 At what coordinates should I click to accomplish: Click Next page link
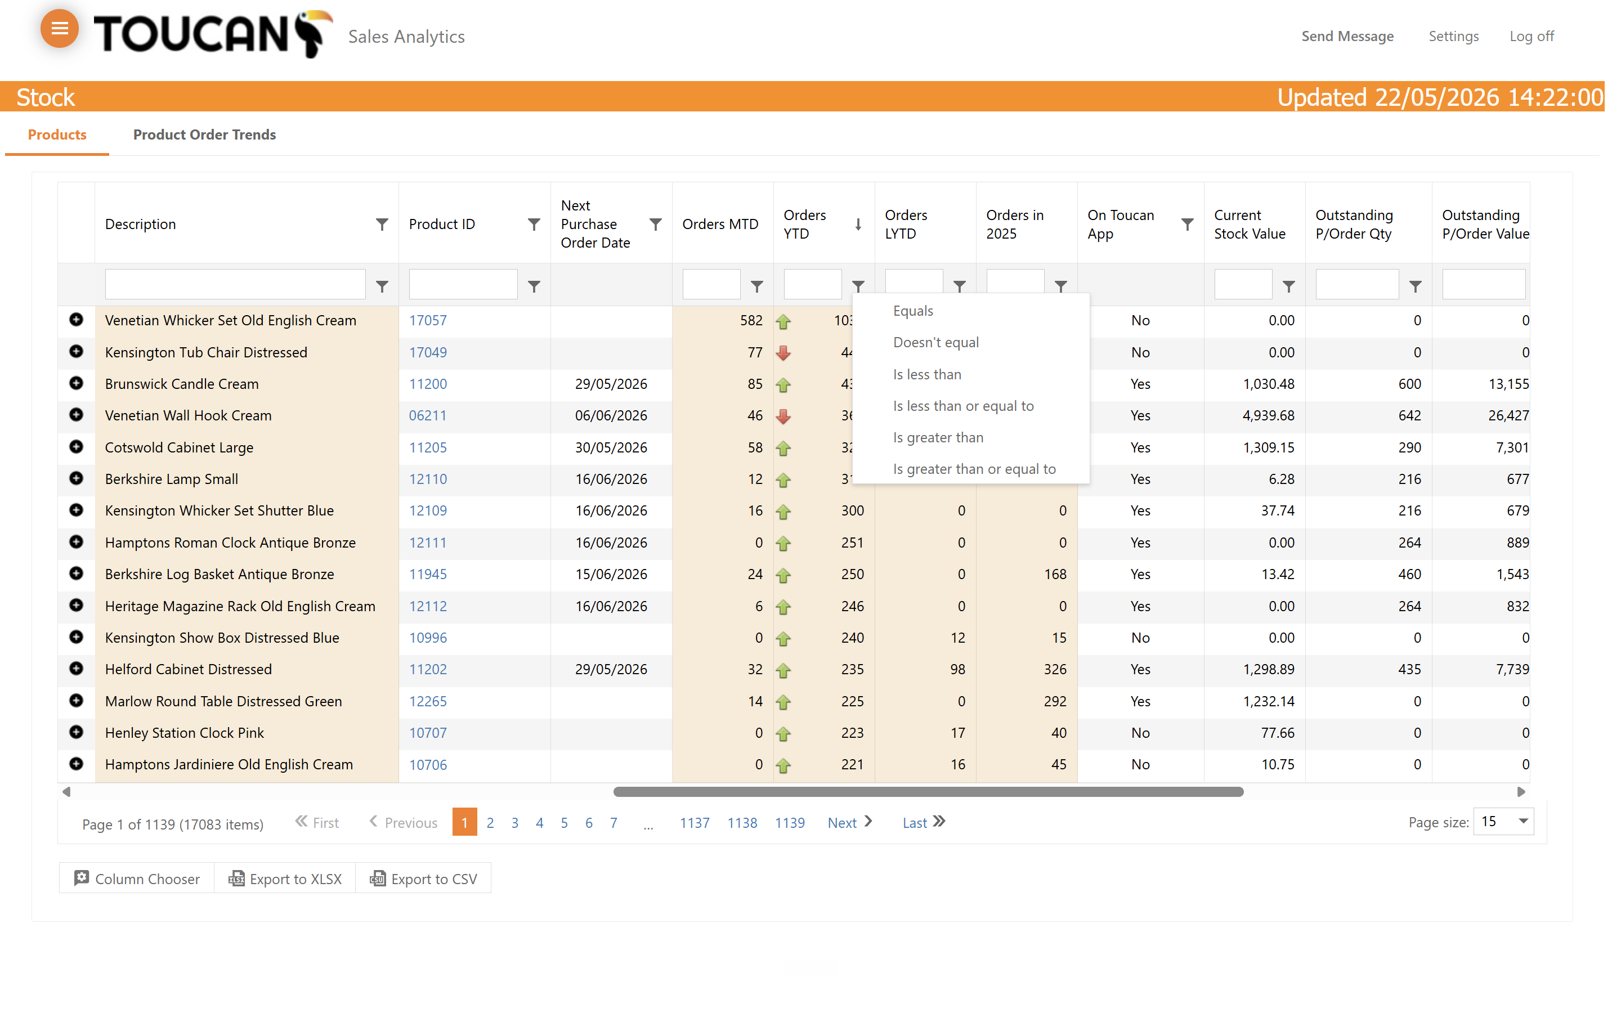[x=849, y=823]
